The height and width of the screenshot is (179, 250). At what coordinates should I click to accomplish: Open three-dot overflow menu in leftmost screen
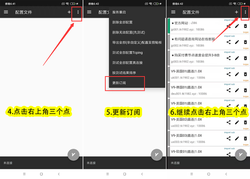tap(78, 12)
